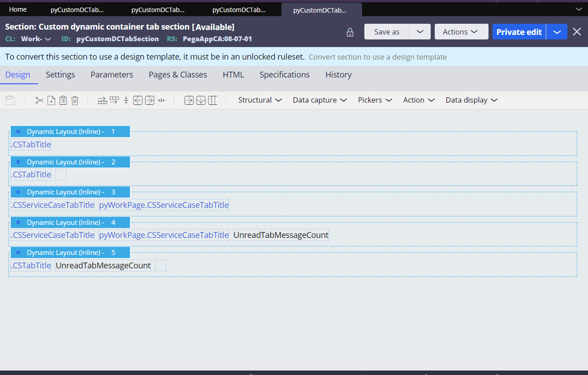This screenshot has width=588, height=375.
Task: Click the add layout right icon
Action: (189, 100)
